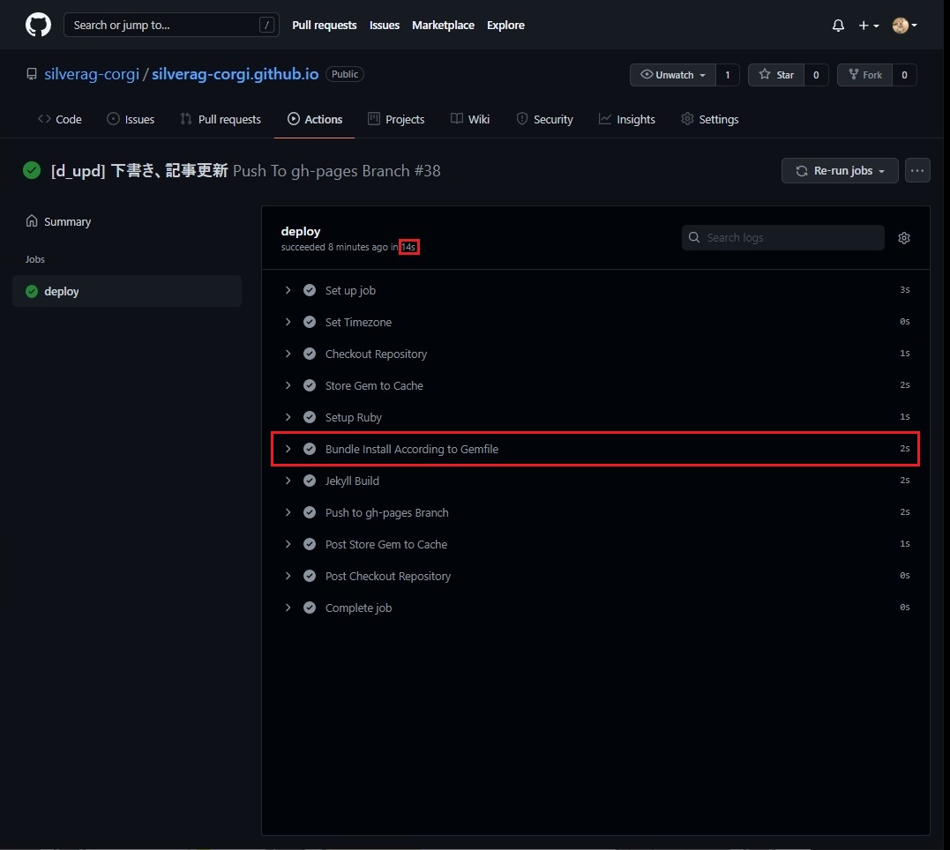
Task: Click the watchers count 1
Action: (x=728, y=75)
